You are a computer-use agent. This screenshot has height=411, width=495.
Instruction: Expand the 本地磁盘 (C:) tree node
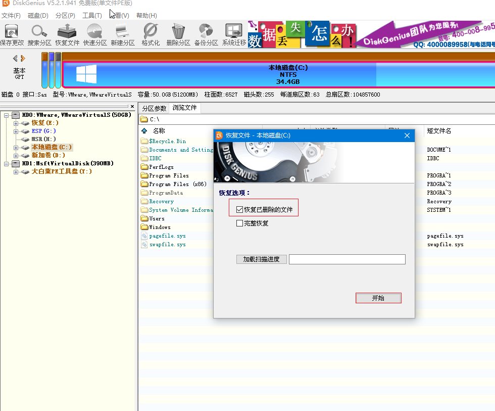tap(16, 148)
